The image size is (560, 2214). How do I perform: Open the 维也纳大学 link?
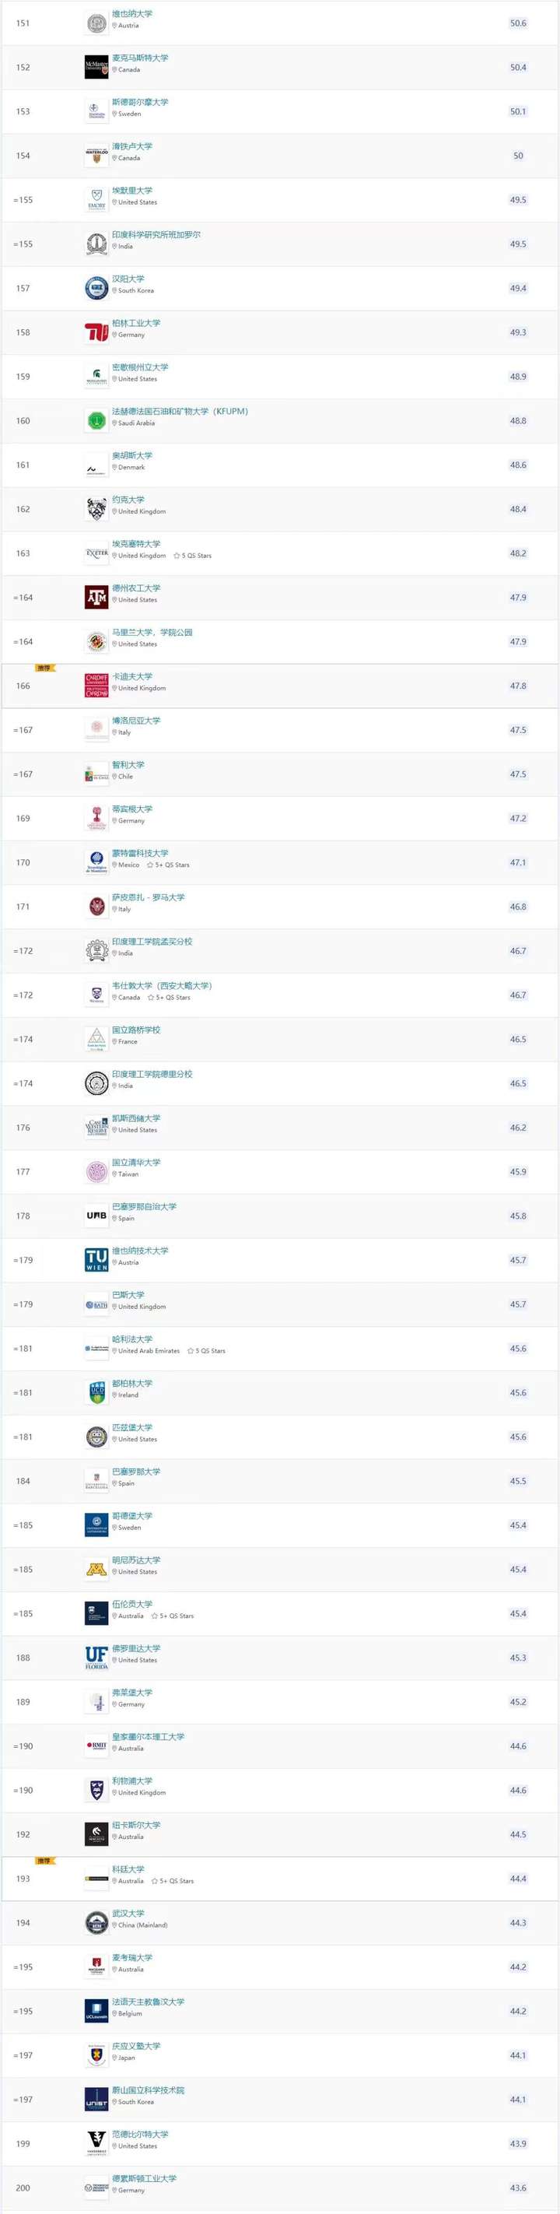(132, 14)
